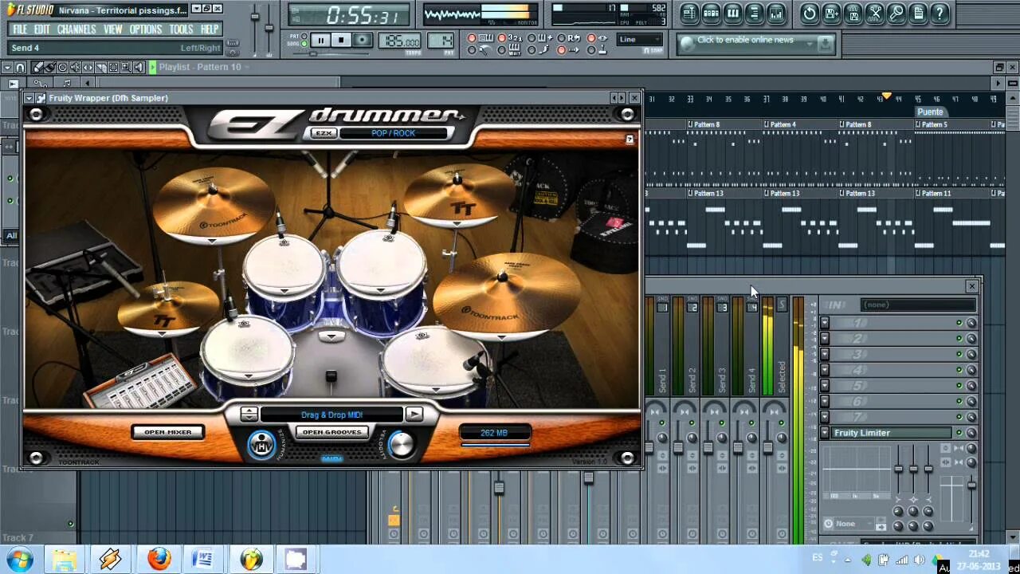
Task: Open the Line snap dropdown
Action: 640,39
